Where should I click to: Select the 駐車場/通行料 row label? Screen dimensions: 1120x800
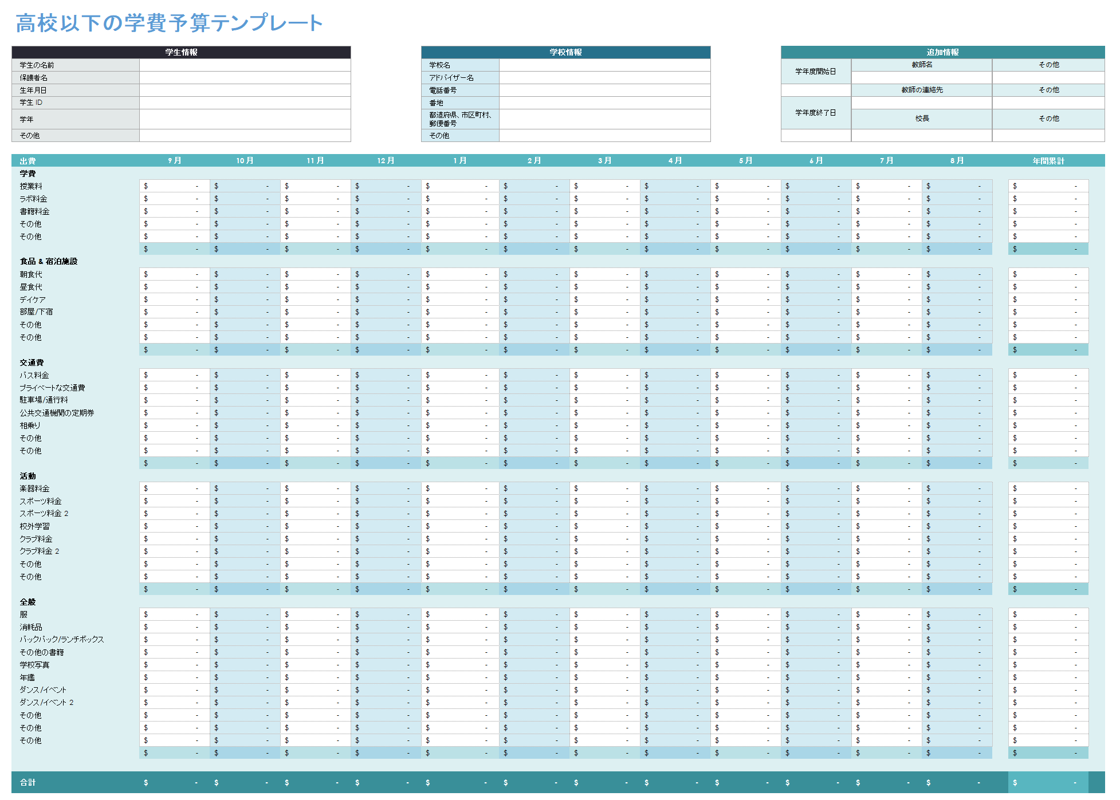point(44,400)
